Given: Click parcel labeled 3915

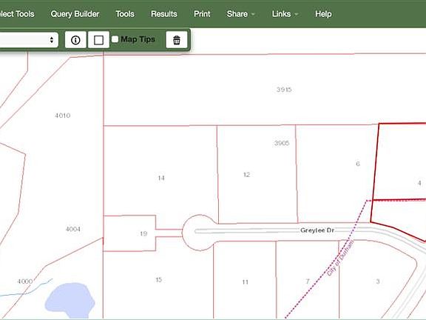Looking at the screenshot, I should coord(284,90).
